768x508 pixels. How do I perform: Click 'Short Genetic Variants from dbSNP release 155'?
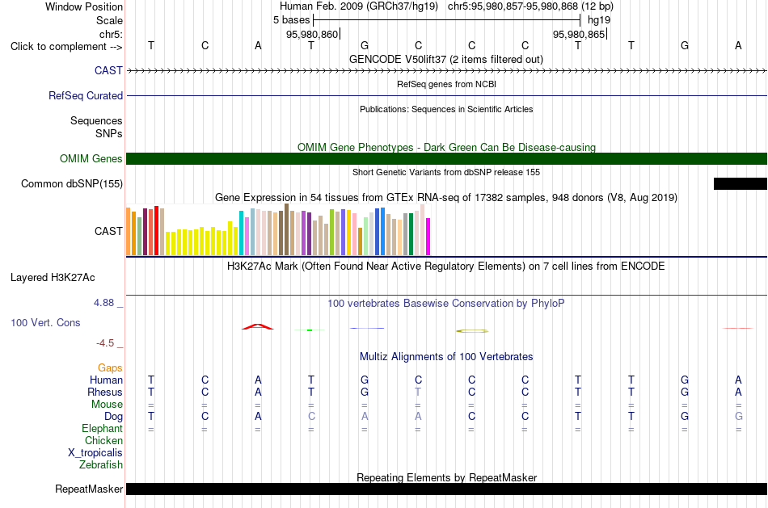tap(446, 172)
